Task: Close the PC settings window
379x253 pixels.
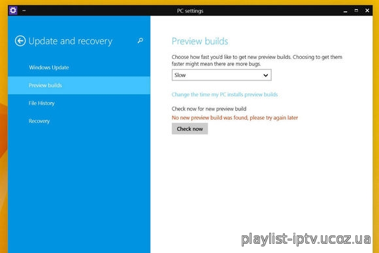Action: coord(367,10)
